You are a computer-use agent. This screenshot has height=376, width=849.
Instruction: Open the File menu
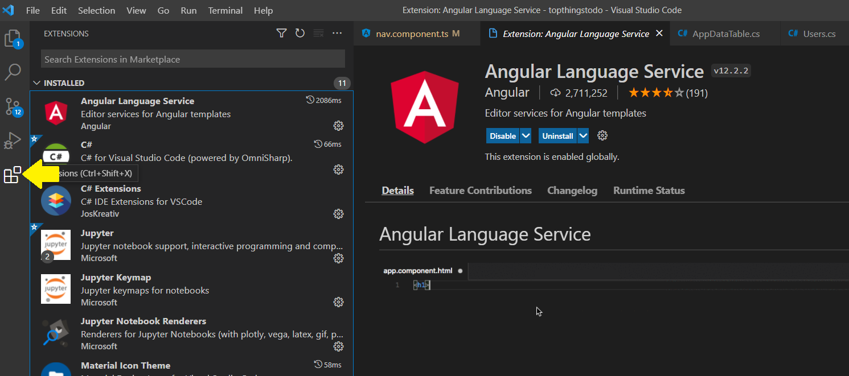[33, 10]
